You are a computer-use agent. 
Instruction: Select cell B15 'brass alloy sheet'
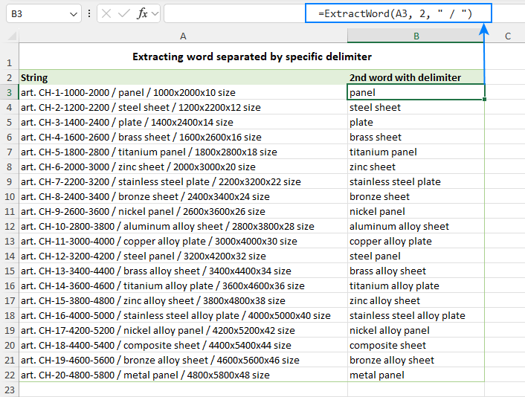point(416,271)
